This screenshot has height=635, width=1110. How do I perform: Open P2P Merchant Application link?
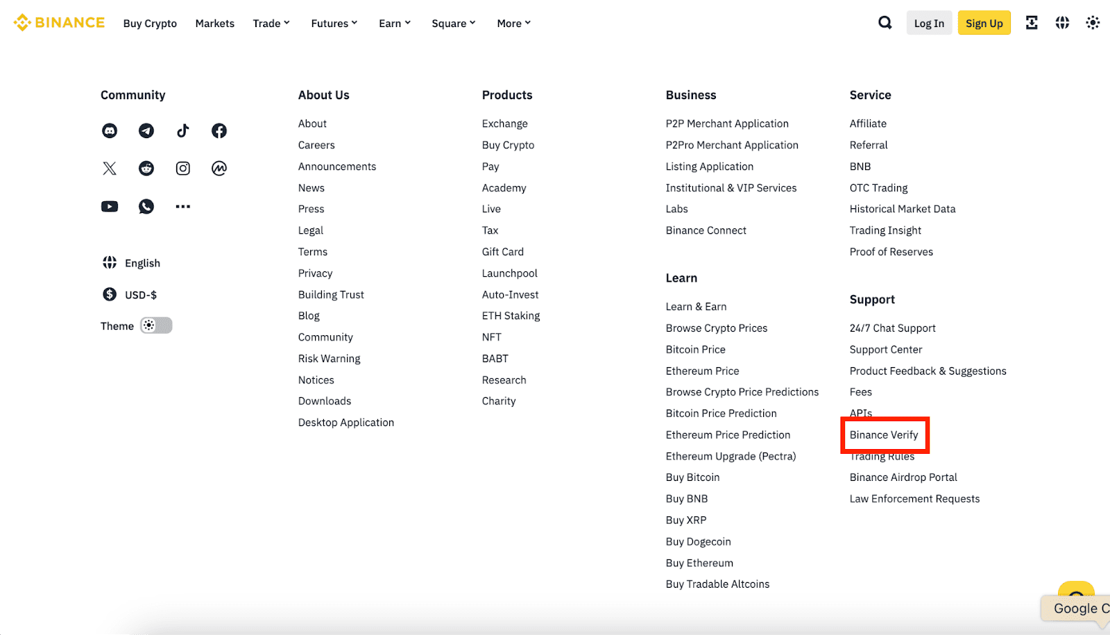click(x=727, y=124)
